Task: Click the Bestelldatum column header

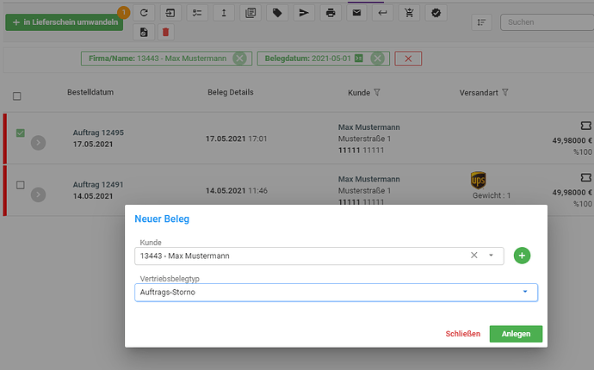Action: (x=90, y=92)
